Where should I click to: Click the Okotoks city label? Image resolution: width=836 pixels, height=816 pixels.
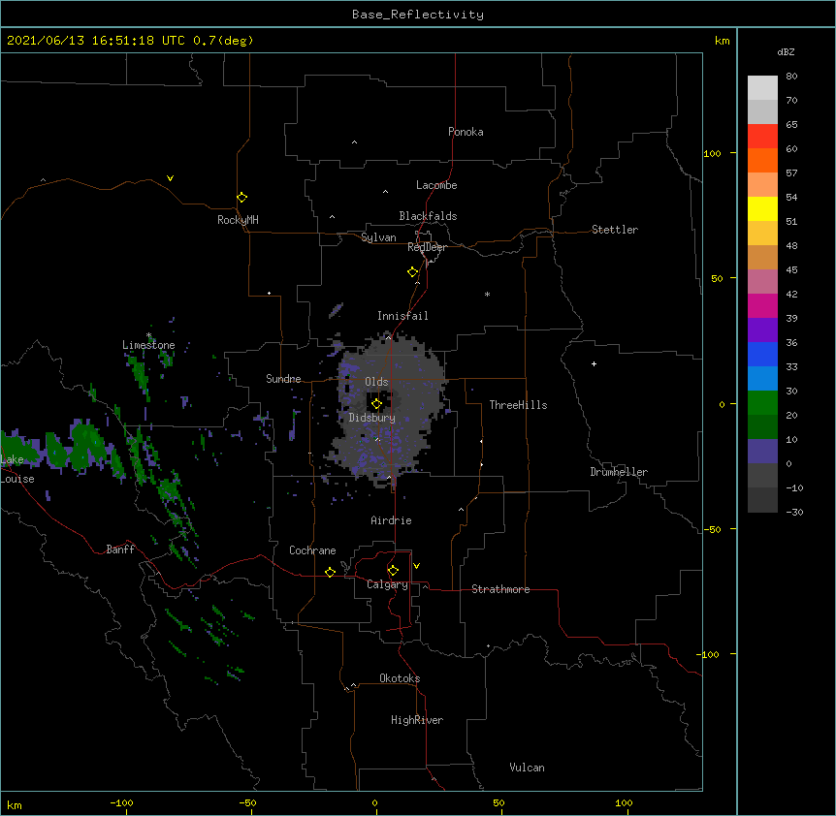(400, 678)
